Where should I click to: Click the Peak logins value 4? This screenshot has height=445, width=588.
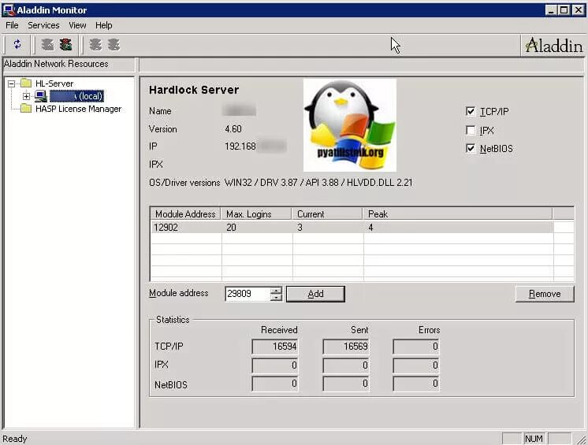click(370, 227)
